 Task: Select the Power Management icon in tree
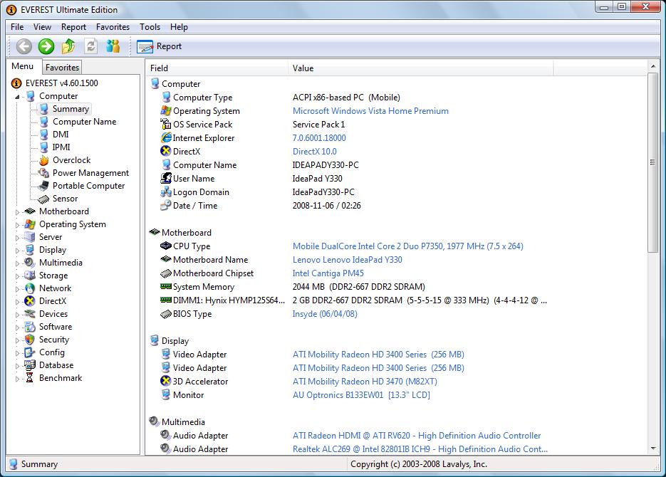tap(43, 173)
